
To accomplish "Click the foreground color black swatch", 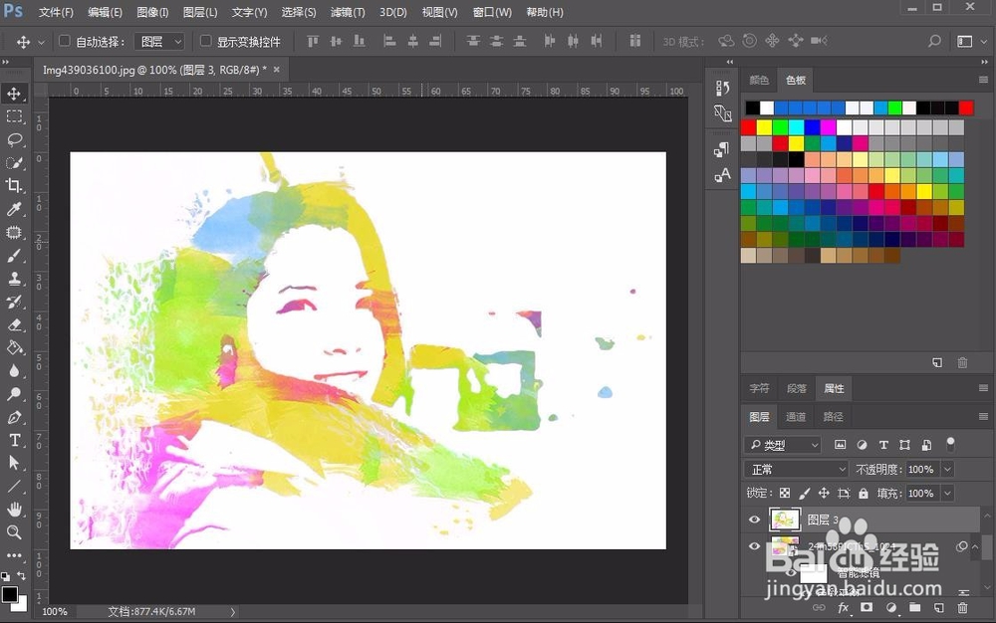I will tap(10, 594).
